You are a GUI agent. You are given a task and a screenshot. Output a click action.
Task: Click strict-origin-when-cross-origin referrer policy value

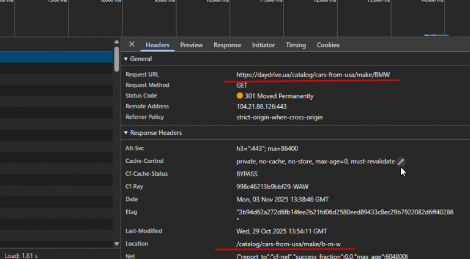tap(279, 117)
